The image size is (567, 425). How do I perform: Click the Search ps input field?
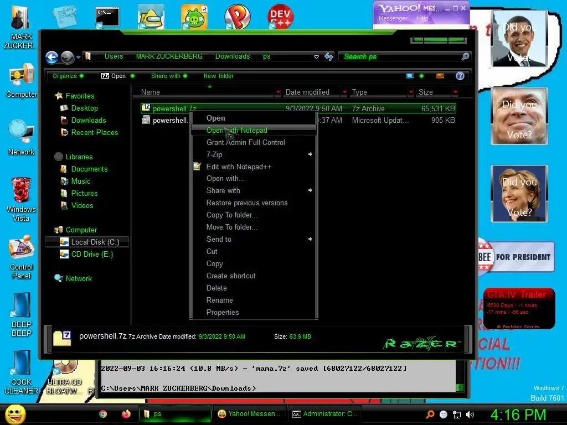pyautogui.click(x=400, y=57)
